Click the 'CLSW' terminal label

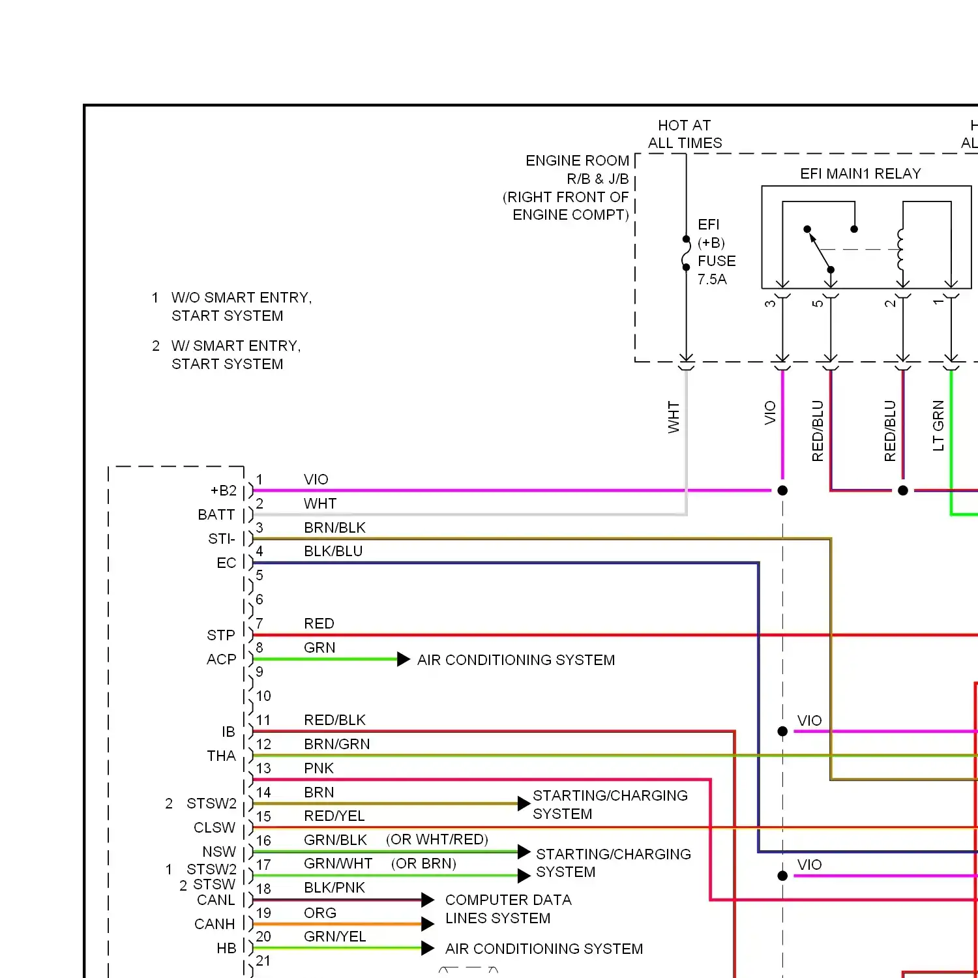pos(214,827)
